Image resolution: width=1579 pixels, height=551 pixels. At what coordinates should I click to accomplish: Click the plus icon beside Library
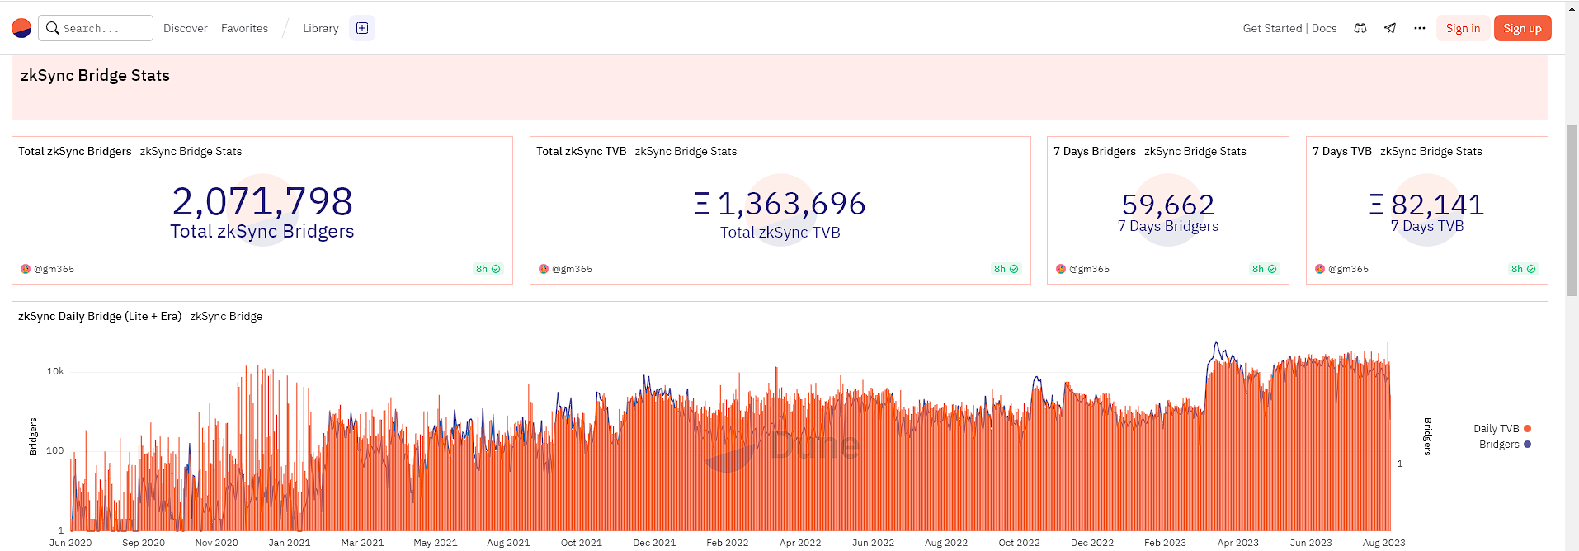[x=362, y=28]
